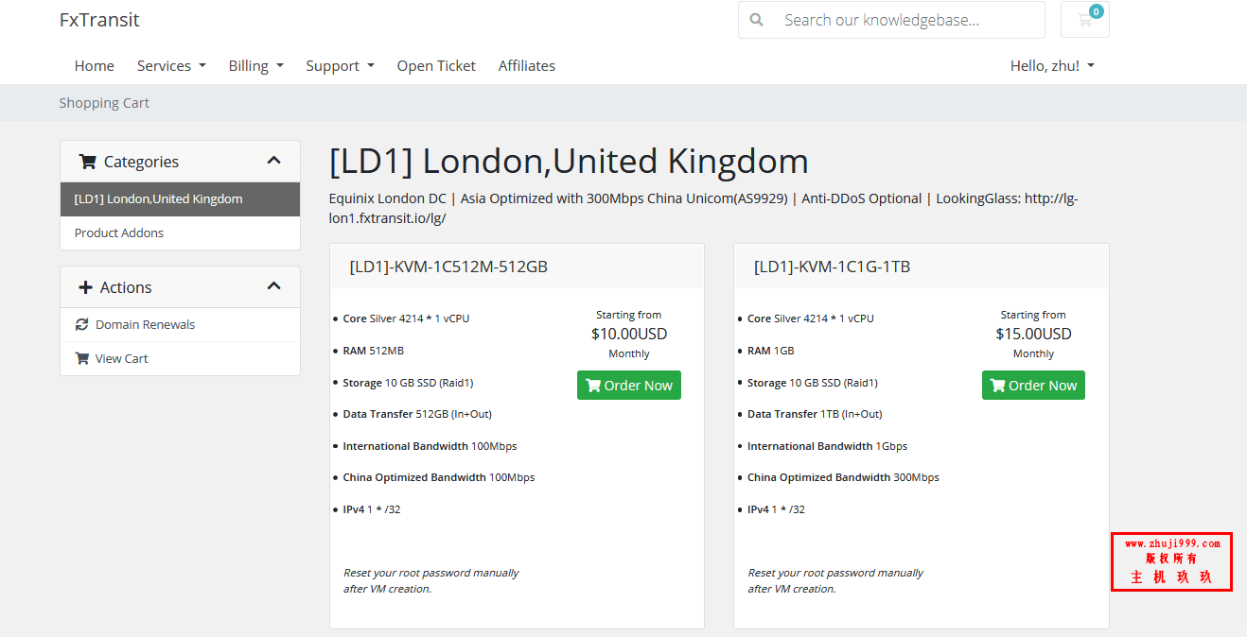Open the Hello, zhu! account menu
Screen dimensions: 1247x637
tap(1052, 65)
